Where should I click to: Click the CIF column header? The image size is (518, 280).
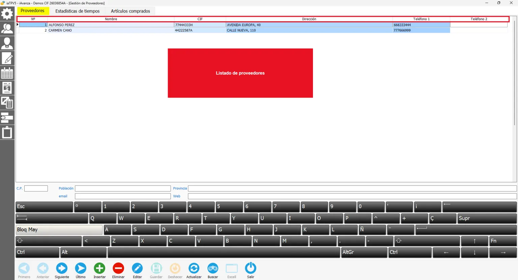pos(200,19)
